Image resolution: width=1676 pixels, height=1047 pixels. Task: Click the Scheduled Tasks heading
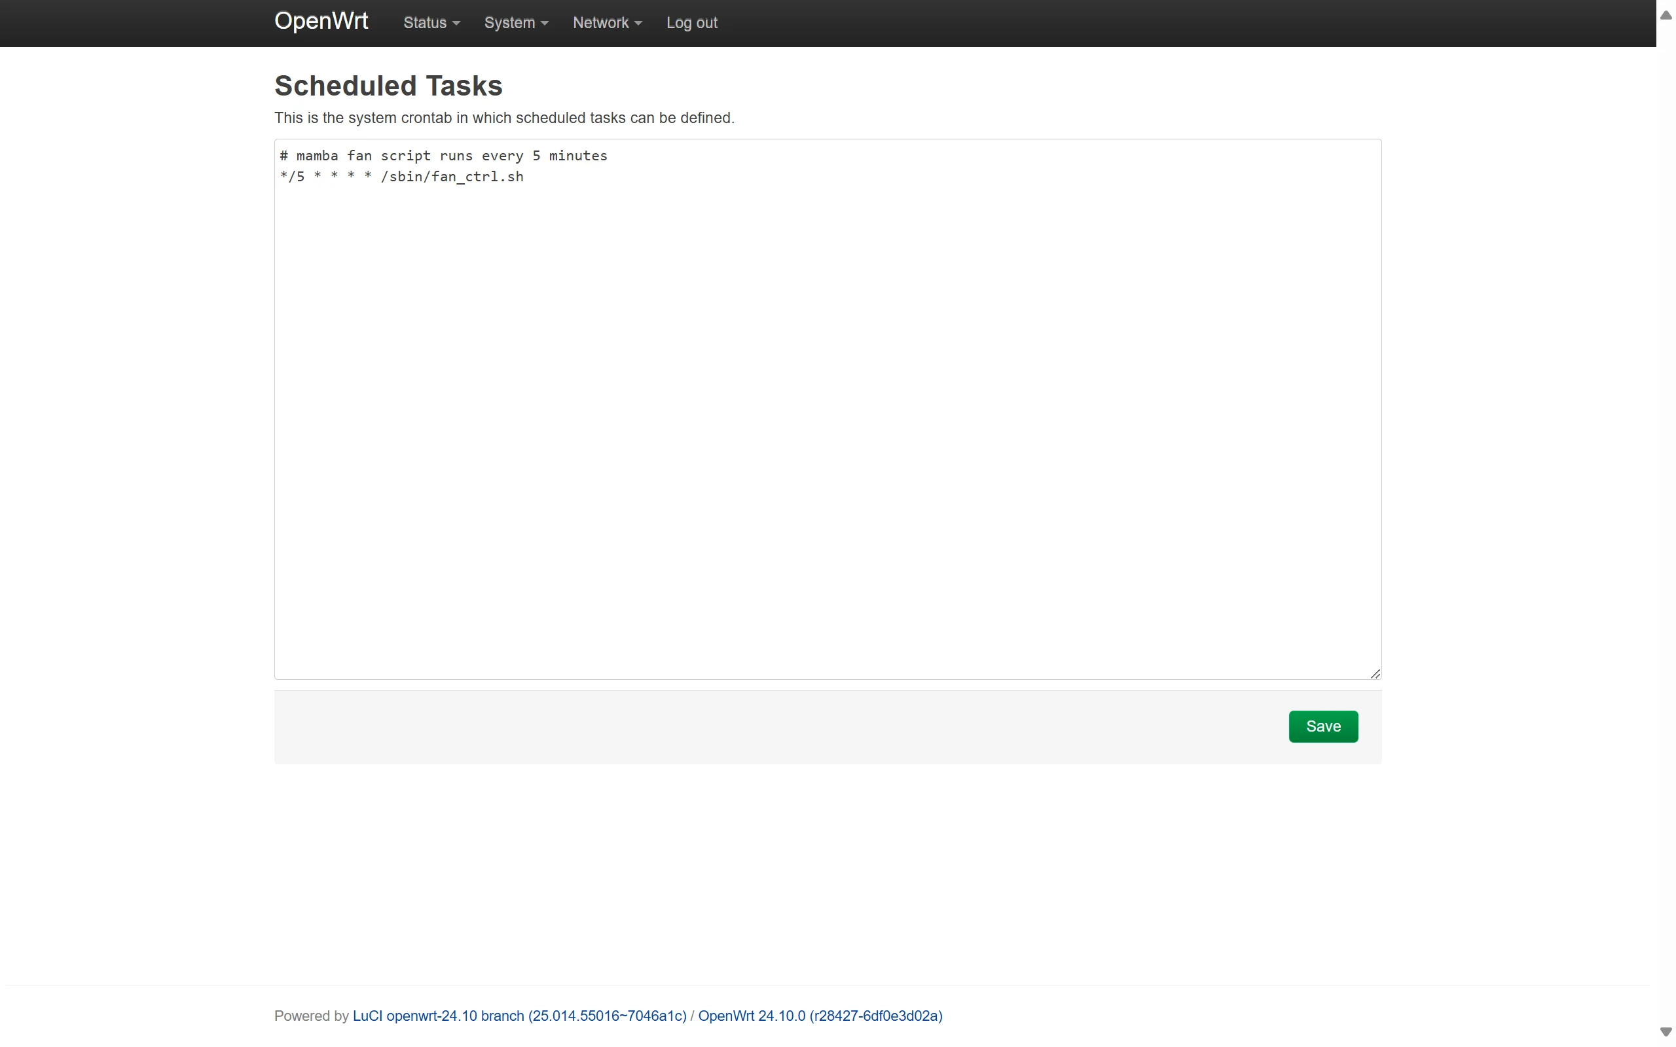[388, 86]
